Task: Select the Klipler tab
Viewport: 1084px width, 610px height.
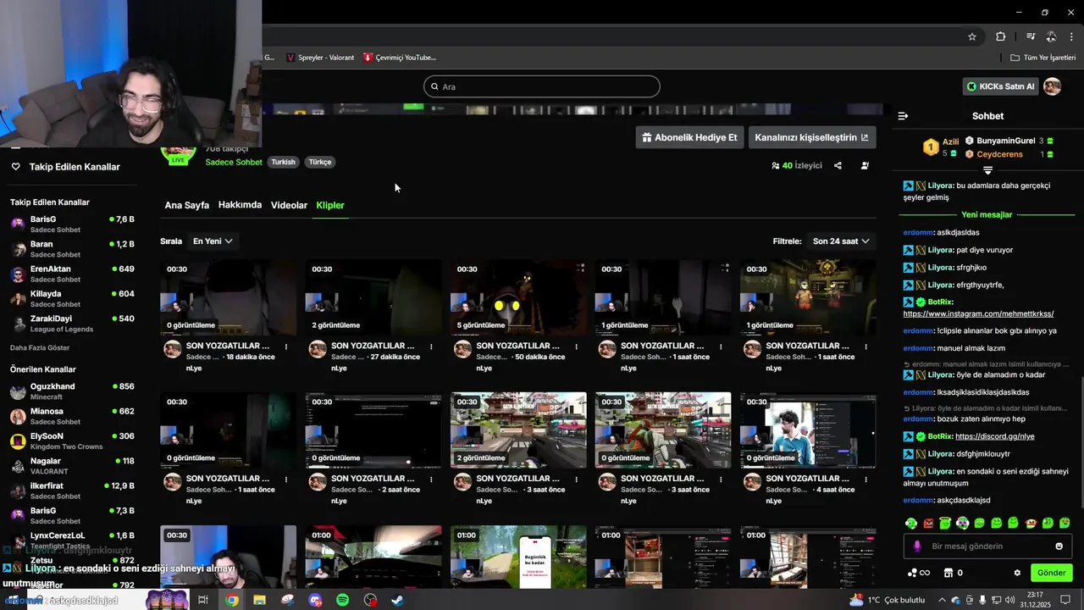Action: click(x=330, y=205)
